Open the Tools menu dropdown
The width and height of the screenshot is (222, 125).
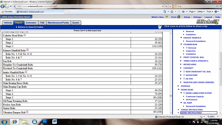[210, 12]
